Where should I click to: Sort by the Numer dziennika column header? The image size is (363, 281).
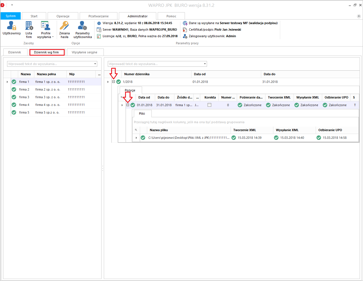point(137,74)
